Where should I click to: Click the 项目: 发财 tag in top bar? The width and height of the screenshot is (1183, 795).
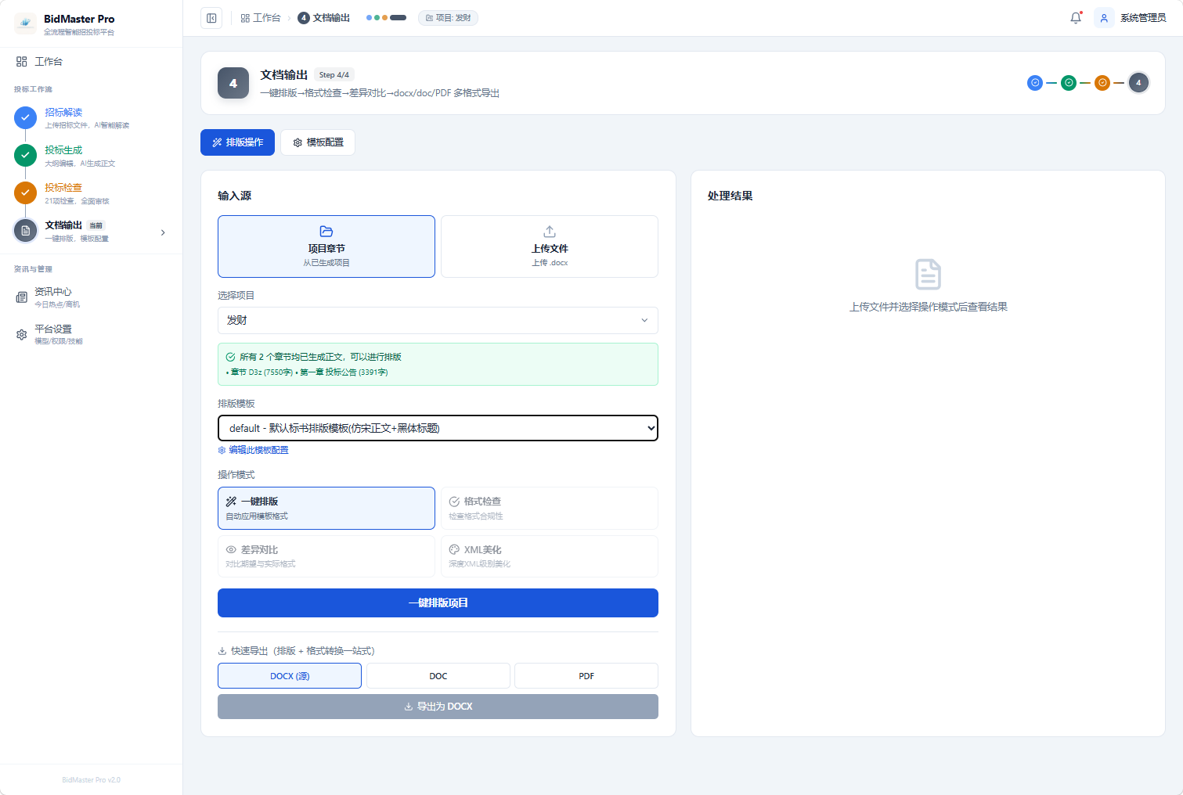(x=448, y=18)
